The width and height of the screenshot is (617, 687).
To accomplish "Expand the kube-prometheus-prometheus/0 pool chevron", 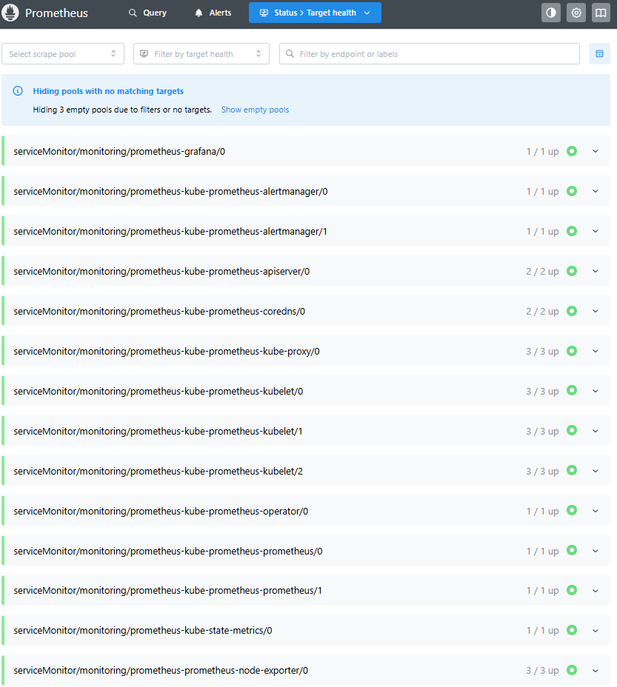I will click(595, 551).
